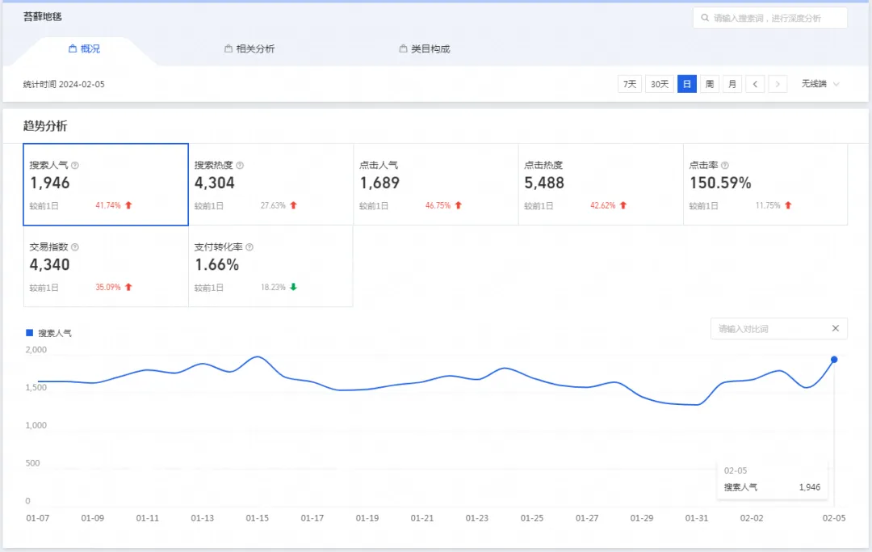Select the 7天 range button
The height and width of the screenshot is (552, 872).
click(x=629, y=84)
